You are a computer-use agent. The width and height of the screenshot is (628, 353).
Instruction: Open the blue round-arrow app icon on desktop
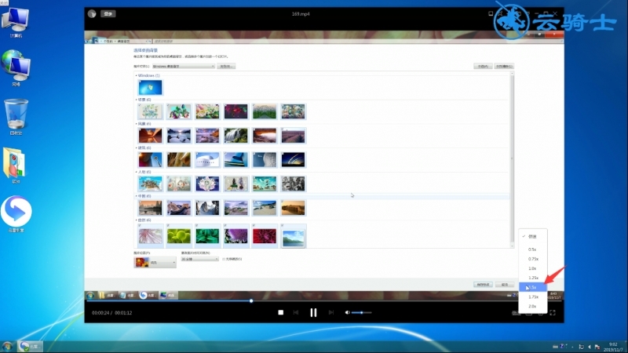click(x=16, y=214)
